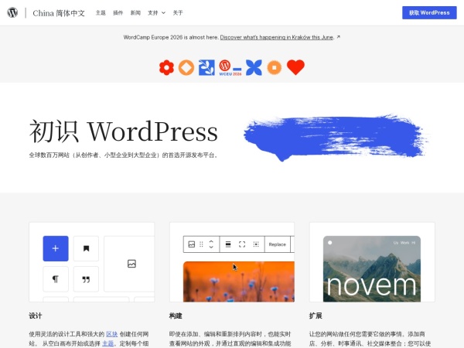Click the image placeholder icon in design card
464x348 pixels.
click(x=131, y=264)
